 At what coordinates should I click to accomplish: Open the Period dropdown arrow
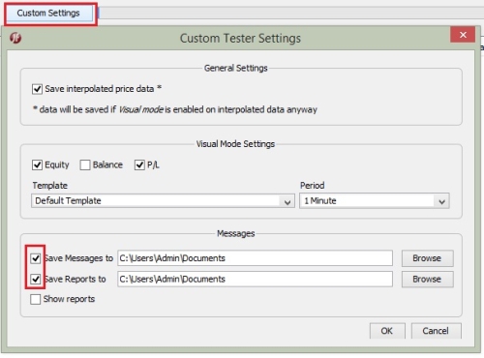442,201
